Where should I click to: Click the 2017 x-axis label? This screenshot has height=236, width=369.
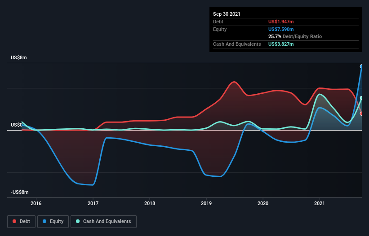tap(93, 203)
